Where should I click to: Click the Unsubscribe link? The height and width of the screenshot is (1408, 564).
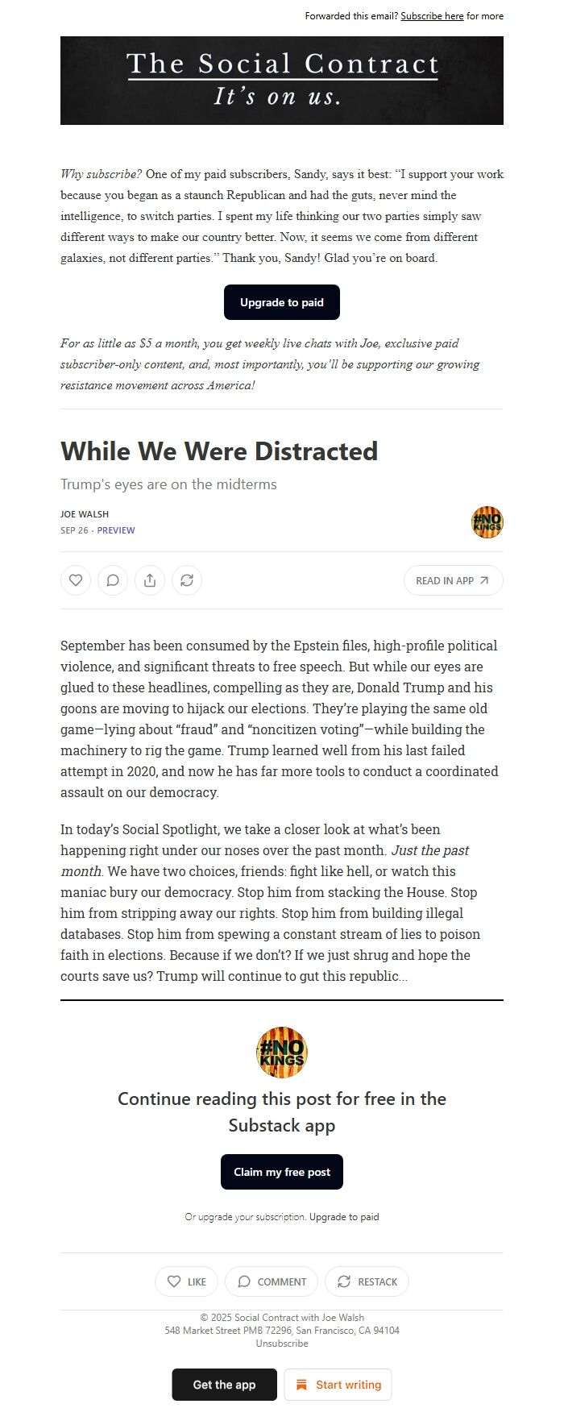(282, 1344)
